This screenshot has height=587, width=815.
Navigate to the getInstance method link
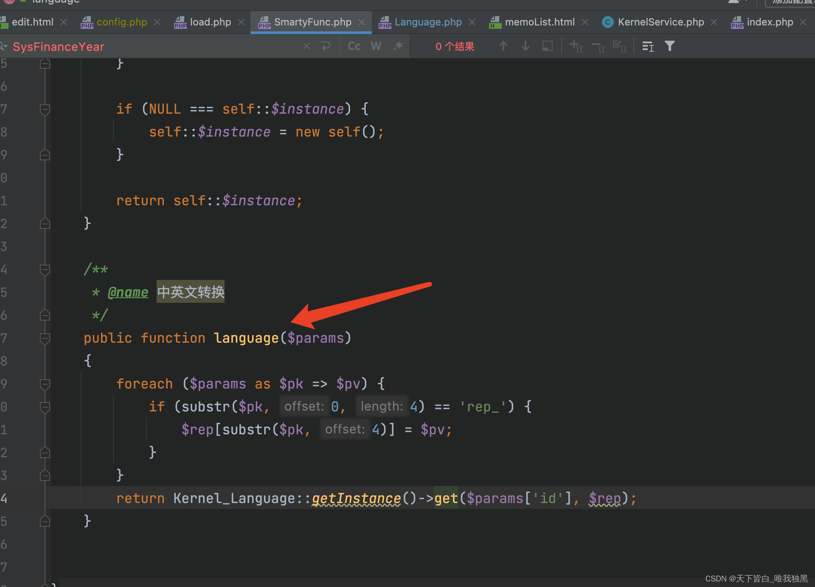356,498
